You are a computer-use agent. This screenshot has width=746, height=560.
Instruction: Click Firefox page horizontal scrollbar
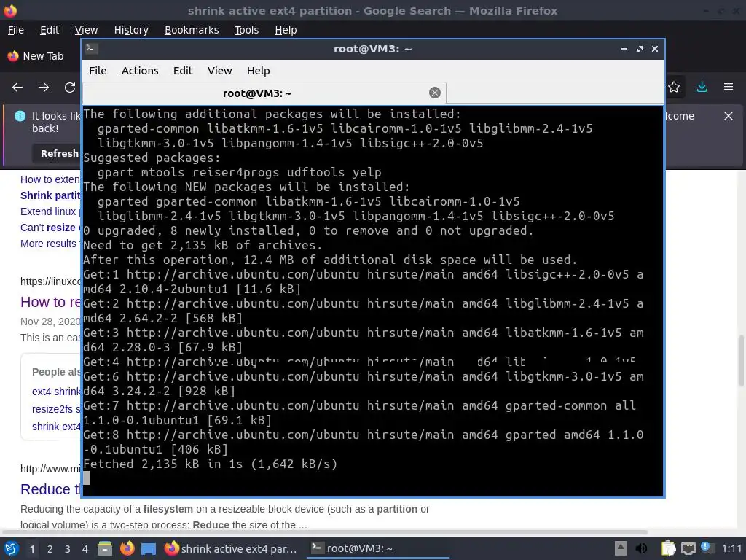tap(325, 532)
